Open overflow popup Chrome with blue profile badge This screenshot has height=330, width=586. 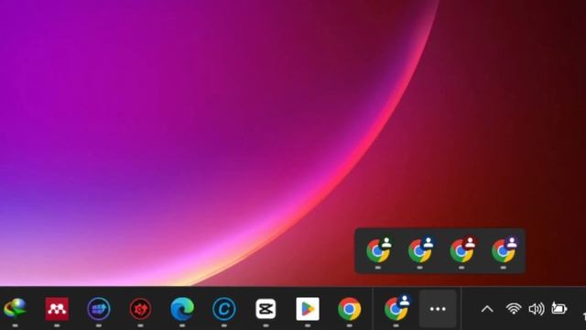(x=421, y=249)
